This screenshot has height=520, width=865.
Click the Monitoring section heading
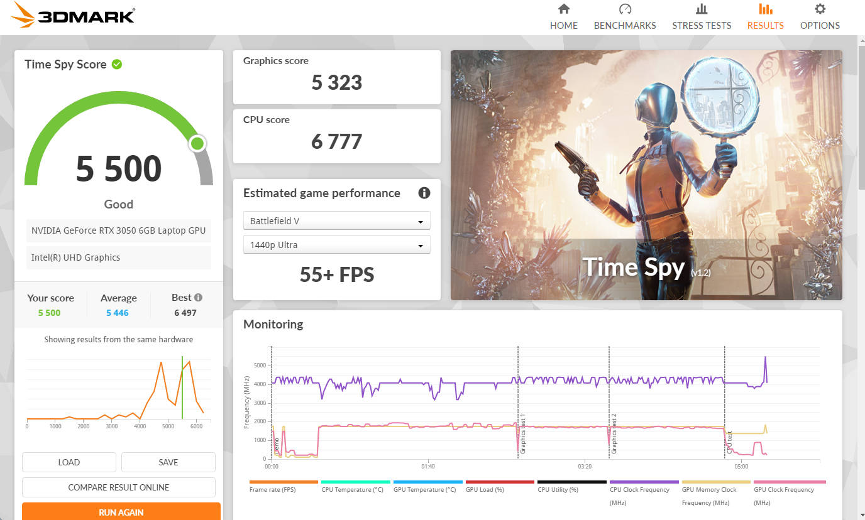tap(273, 324)
